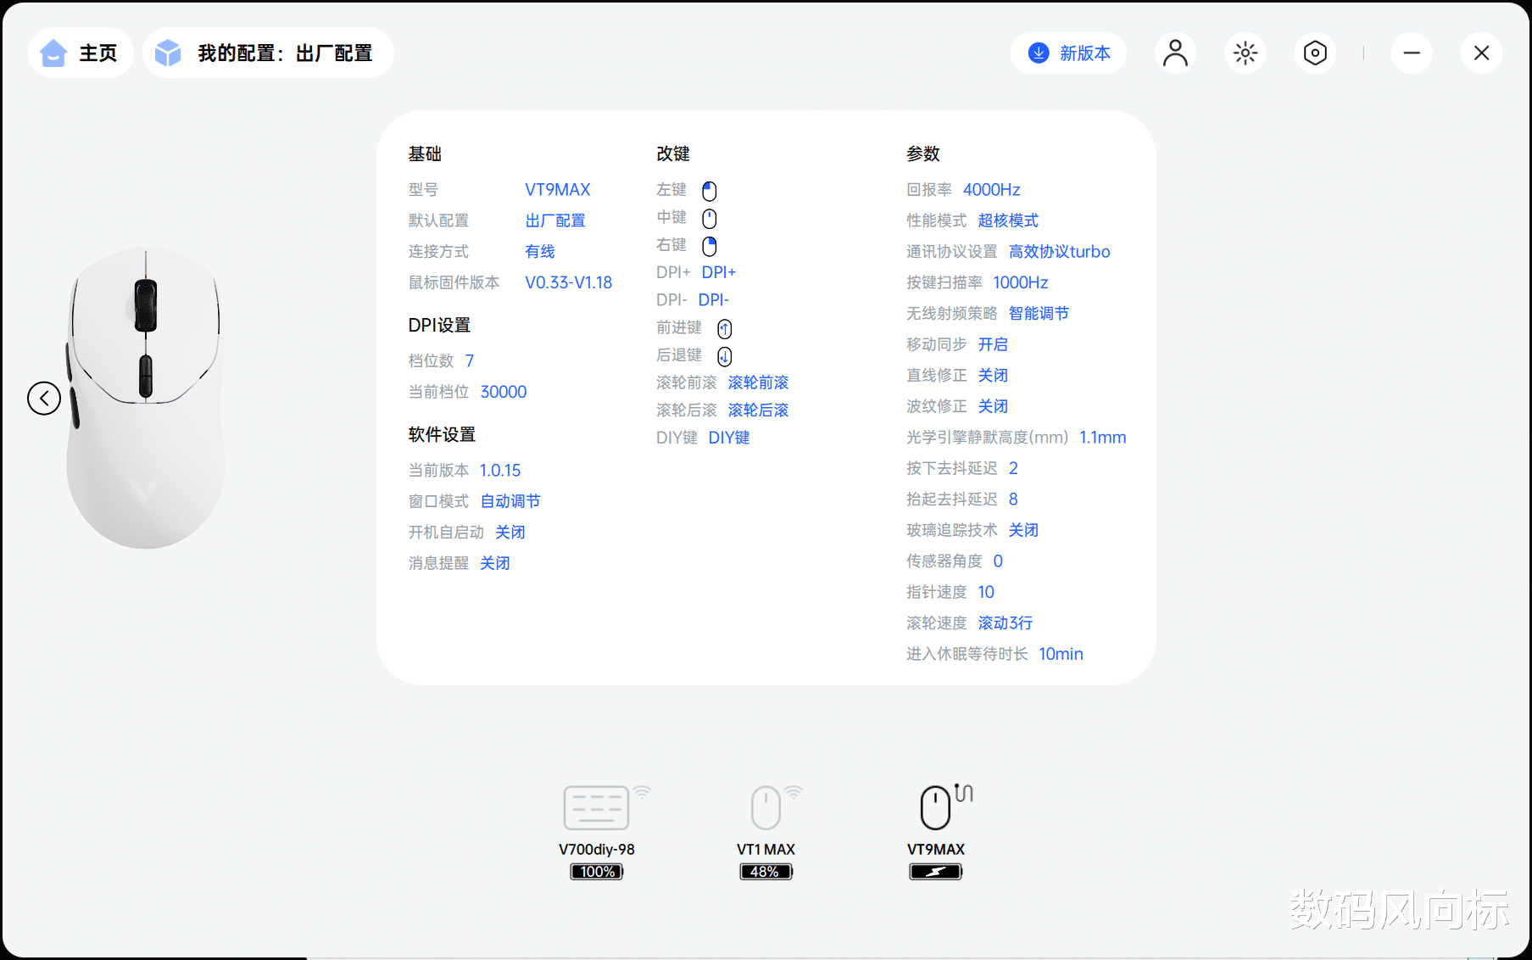The height and width of the screenshot is (960, 1532).
Task: Click the 消息提醒 关闭 value
Action: [495, 563]
